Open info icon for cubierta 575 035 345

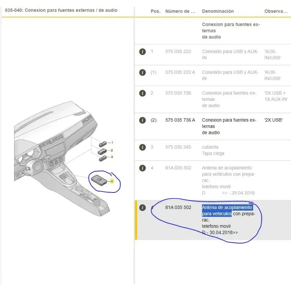(143, 147)
